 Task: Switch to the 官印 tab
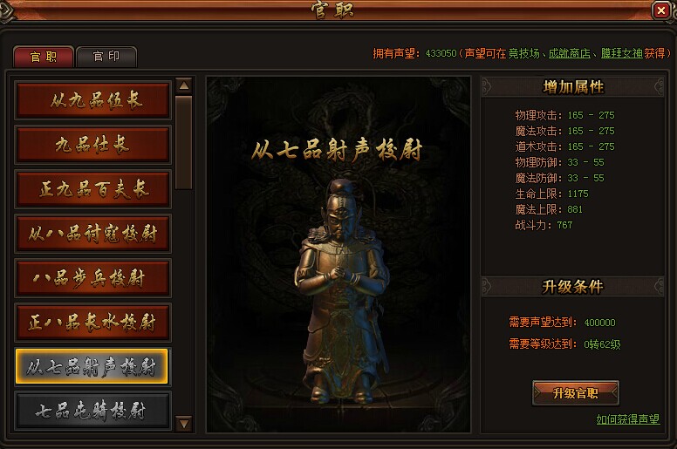pyautogui.click(x=106, y=57)
